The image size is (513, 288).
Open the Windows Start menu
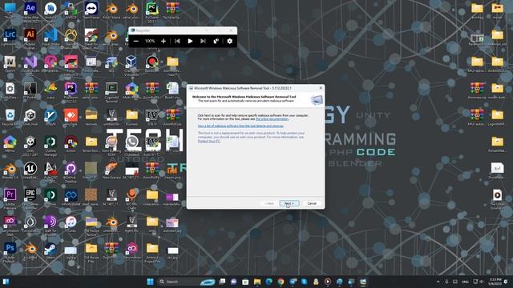150,282
